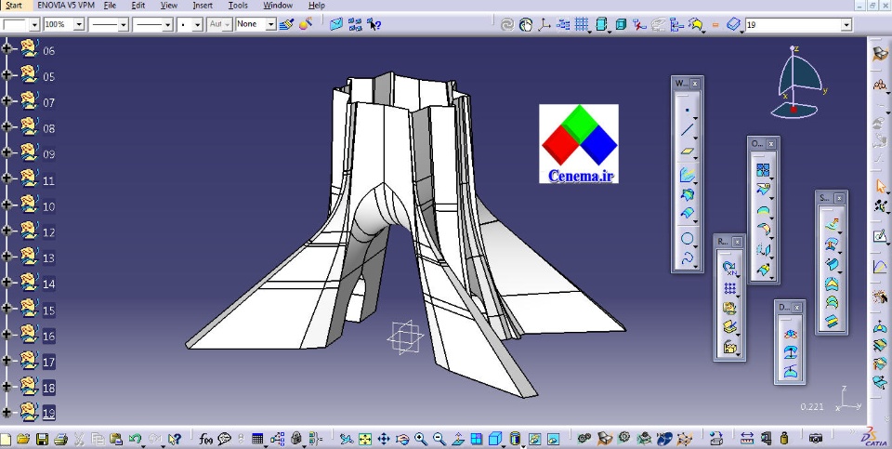Open the Window menu
892x449 pixels.
tap(278, 6)
